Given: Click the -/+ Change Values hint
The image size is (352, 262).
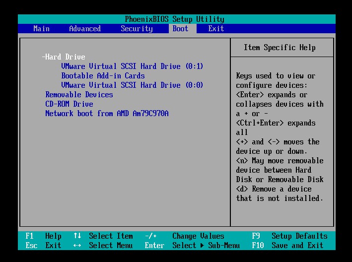Looking at the screenshot, I should click(x=185, y=236).
